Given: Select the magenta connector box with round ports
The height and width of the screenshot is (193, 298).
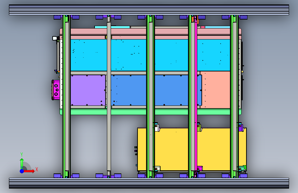Looking at the screenshot, I should pyautogui.click(x=55, y=90).
